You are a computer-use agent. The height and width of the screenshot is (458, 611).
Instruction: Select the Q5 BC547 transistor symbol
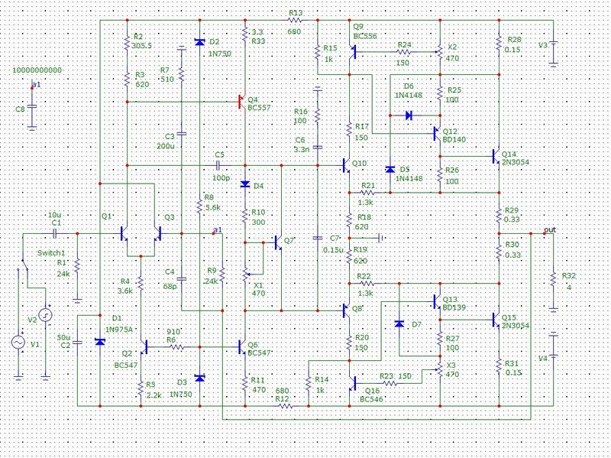click(242, 346)
